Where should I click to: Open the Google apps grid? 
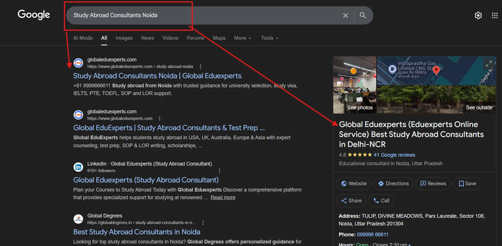pos(495,15)
